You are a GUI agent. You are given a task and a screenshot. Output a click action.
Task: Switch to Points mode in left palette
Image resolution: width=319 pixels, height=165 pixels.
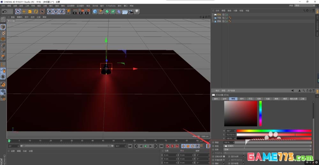tap(3, 45)
